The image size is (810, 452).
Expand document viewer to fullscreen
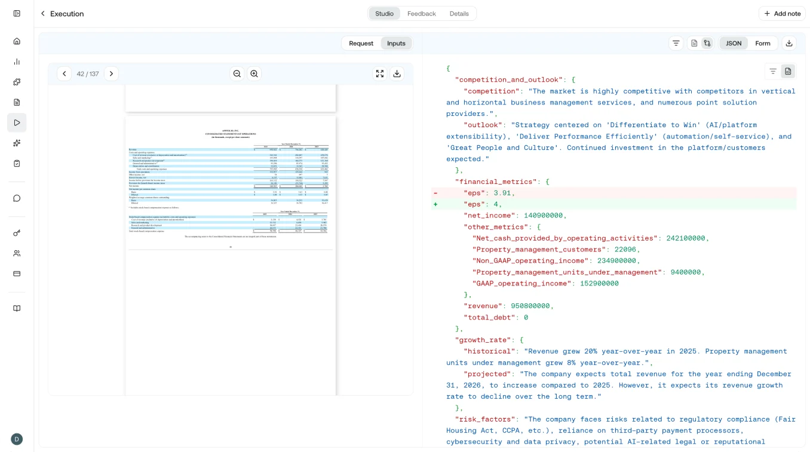pos(380,73)
